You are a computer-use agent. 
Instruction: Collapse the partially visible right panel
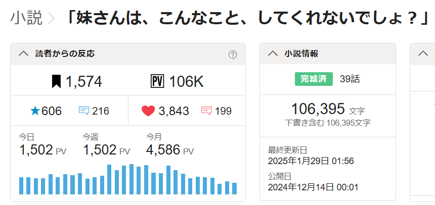pyautogui.click(x=424, y=54)
